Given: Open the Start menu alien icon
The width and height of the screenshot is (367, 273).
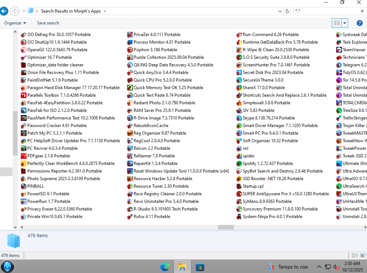Looking at the screenshot, I should [7, 267].
